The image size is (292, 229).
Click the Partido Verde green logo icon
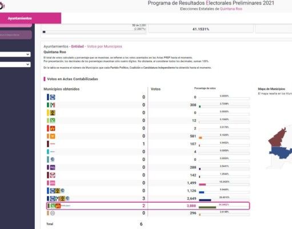click(53, 121)
